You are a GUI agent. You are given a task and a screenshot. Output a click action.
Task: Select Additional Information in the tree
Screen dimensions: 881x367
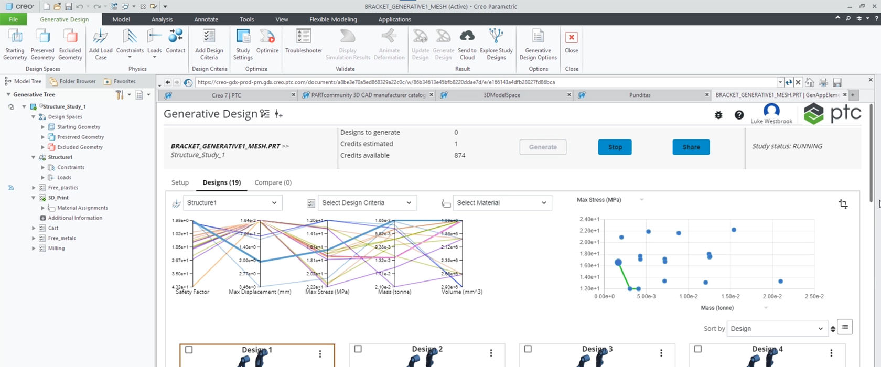(75, 218)
